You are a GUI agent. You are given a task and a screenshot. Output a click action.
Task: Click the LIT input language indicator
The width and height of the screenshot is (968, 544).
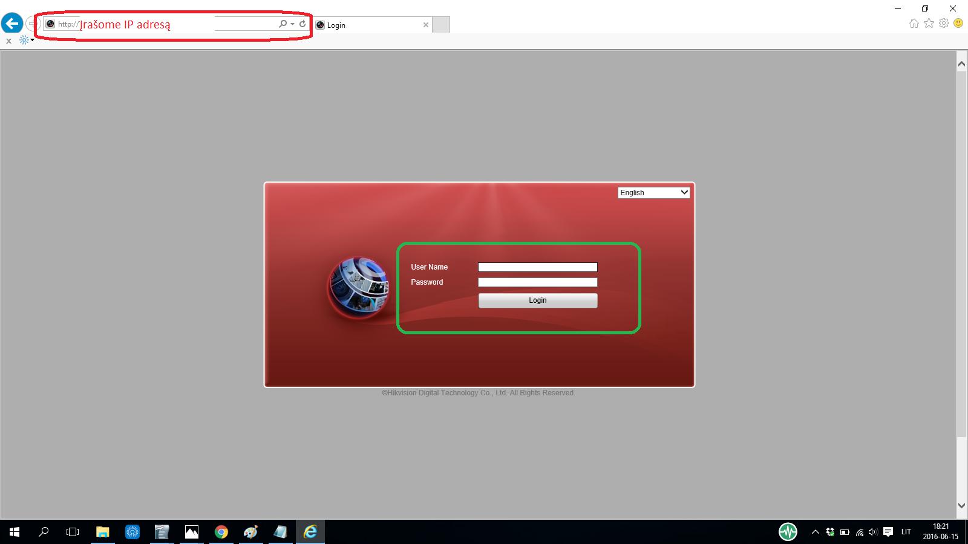[906, 532]
